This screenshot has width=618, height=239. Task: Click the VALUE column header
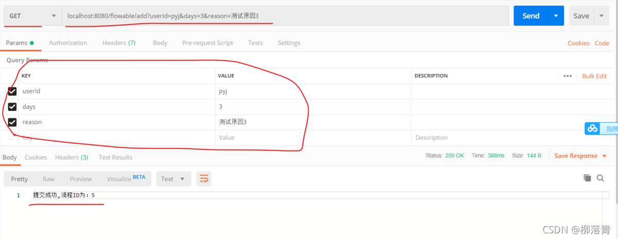tap(226, 76)
